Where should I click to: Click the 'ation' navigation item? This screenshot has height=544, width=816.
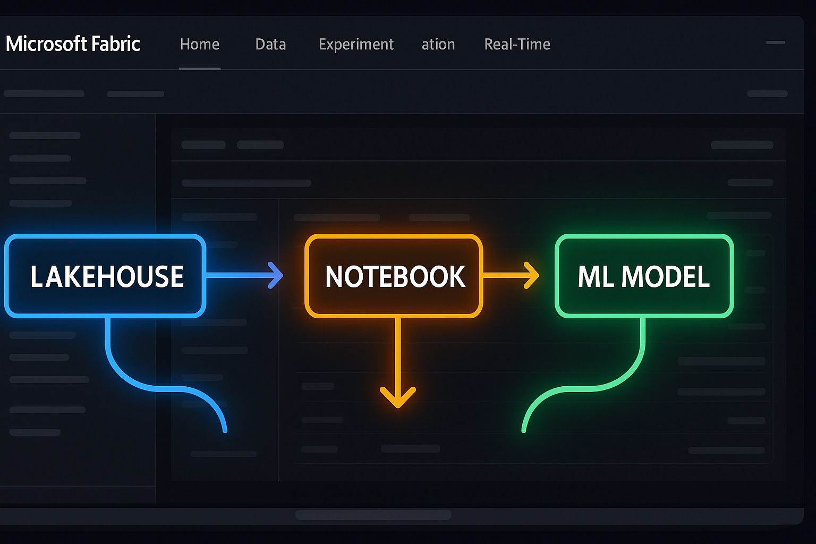[x=438, y=45]
